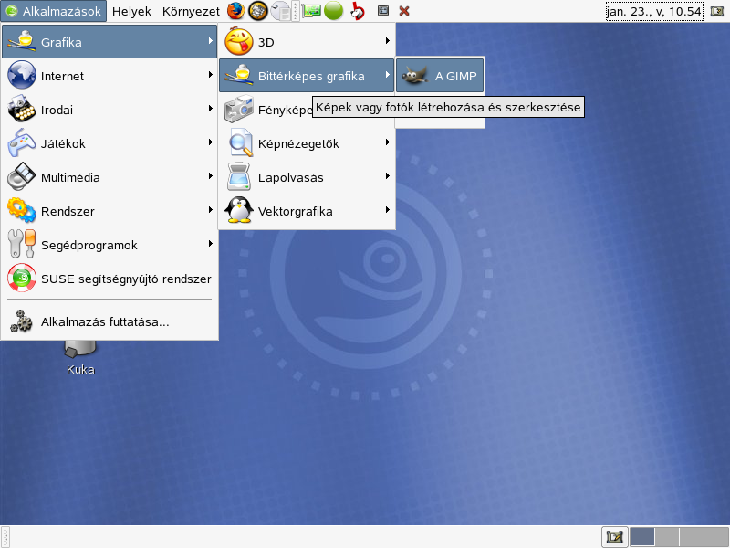Click the dotted panel handle beside launchers

[x=295, y=11]
